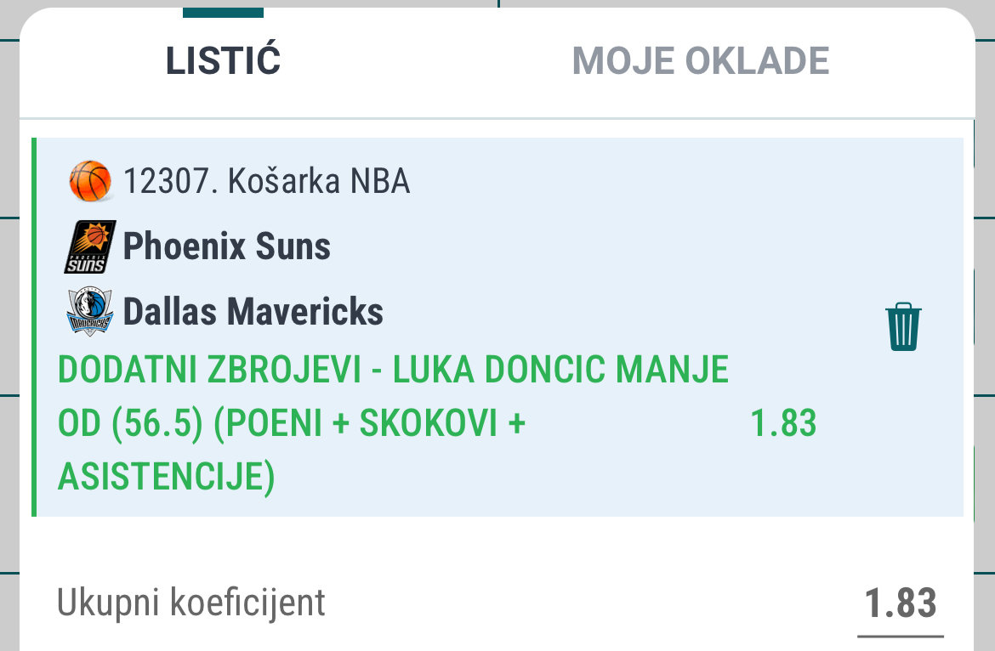995x651 pixels.
Task: Click the underline beneath the total coefficient
Action: click(901, 636)
